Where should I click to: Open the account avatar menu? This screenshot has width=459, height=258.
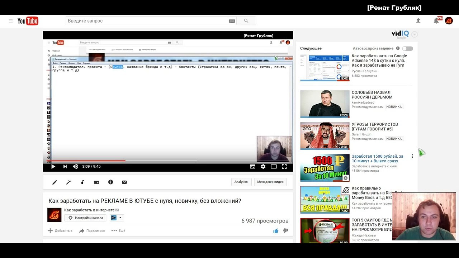[449, 21]
